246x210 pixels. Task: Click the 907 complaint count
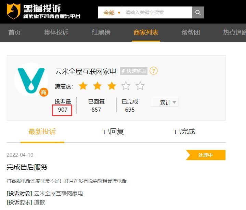click(63, 110)
